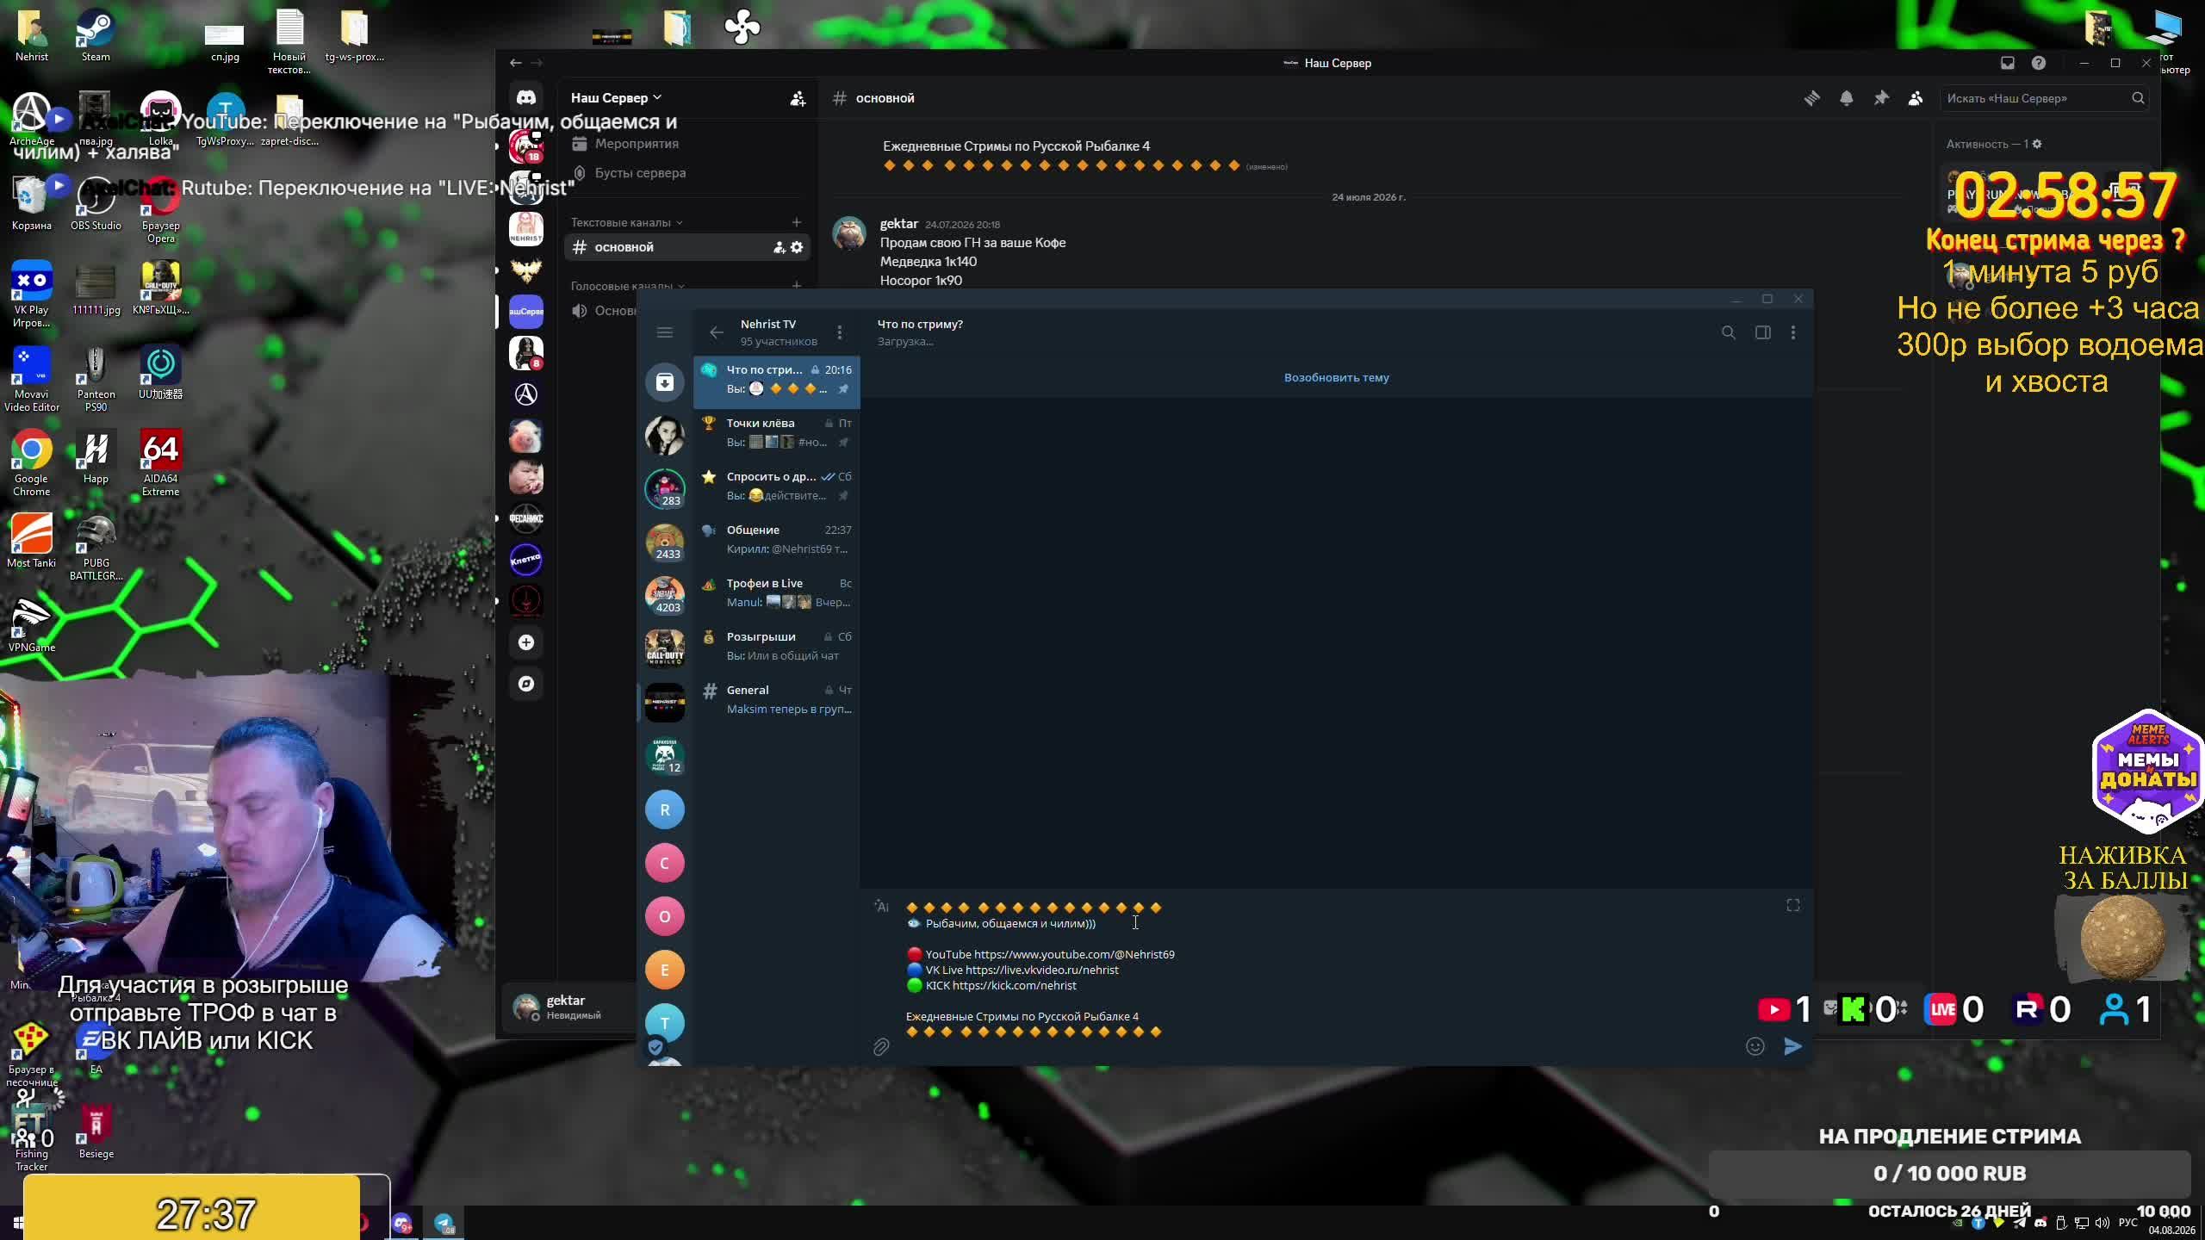Send the Telegram message

[1792, 1046]
